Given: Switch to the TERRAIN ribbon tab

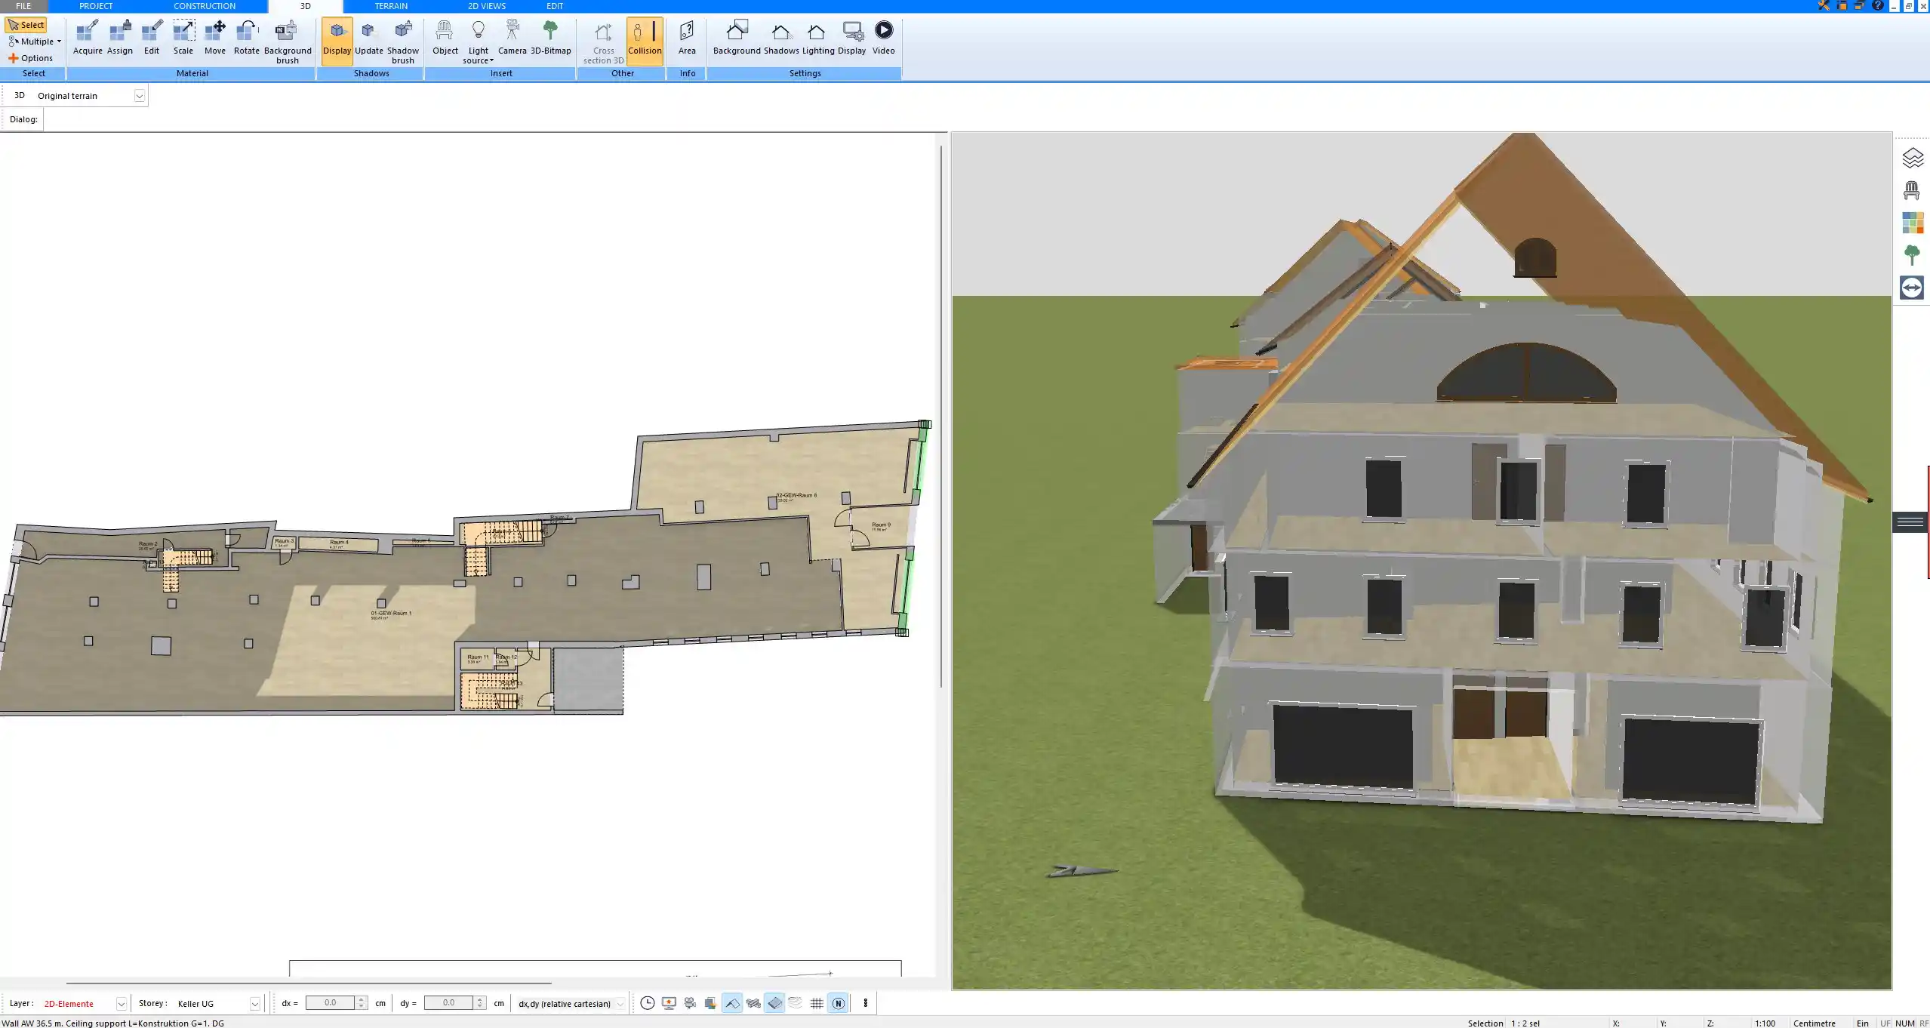Looking at the screenshot, I should 389,6.
